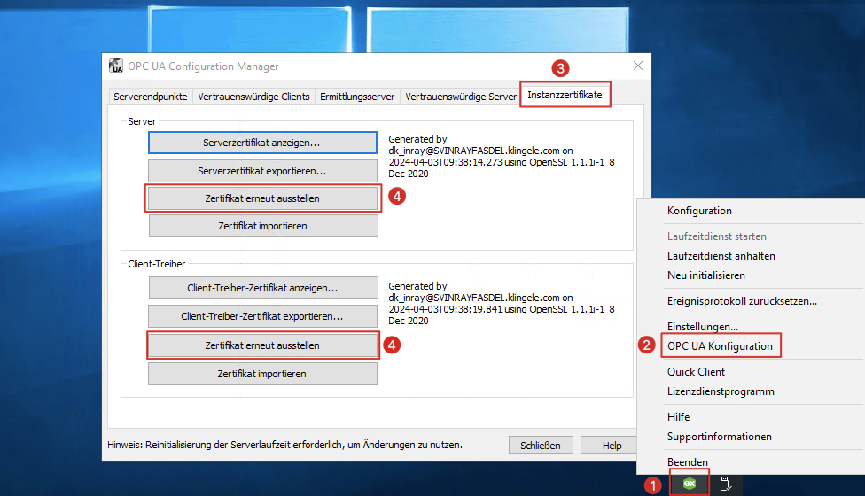Screen dimensions: 865x496
Task: Click Serverzertifikat anzeigen button
Action: tap(262, 143)
